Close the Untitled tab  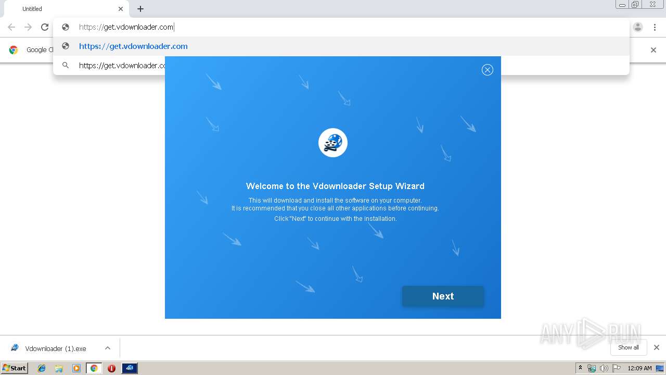[121, 9]
